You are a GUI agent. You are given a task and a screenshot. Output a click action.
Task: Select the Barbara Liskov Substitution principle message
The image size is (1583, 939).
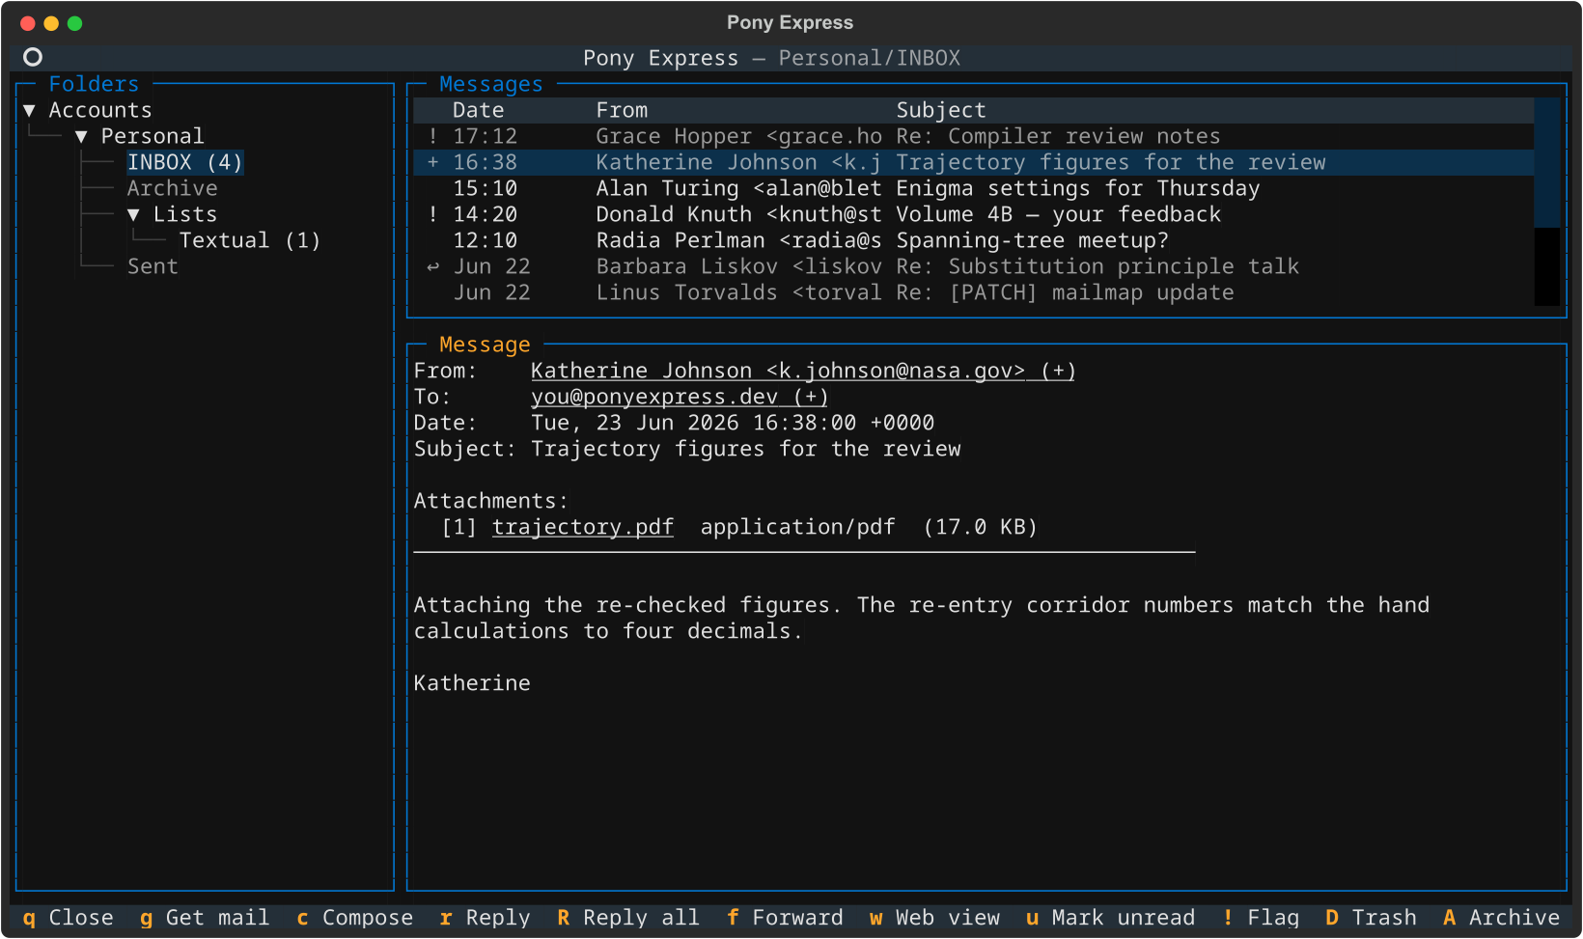click(973, 267)
